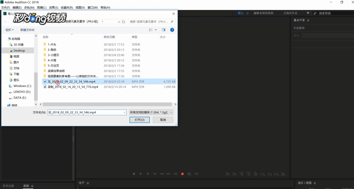Switch to 无线电作品 workspace

pos(290,13)
